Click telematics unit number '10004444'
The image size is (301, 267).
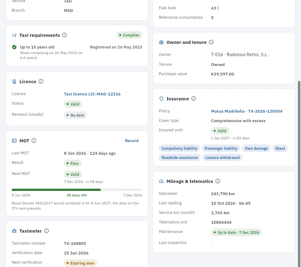(221, 222)
